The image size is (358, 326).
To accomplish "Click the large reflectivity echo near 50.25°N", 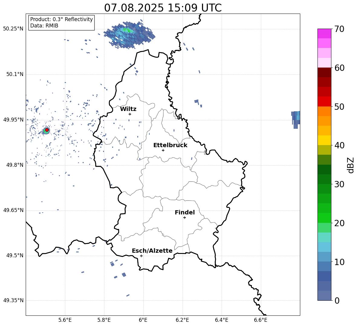I will coord(129,35).
